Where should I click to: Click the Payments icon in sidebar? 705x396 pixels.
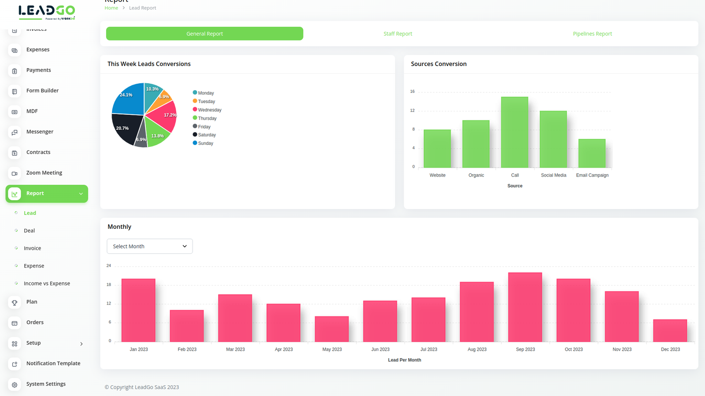click(15, 71)
